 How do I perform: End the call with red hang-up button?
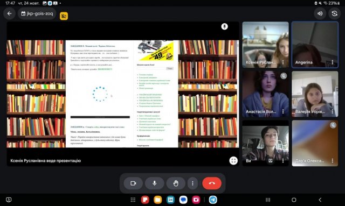click(x=212, y=183)
